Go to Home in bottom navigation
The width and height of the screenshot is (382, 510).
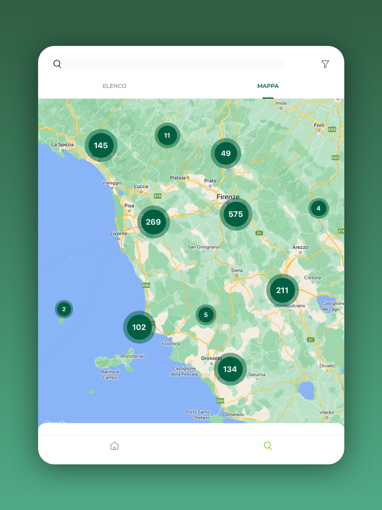tap(115, 446)
